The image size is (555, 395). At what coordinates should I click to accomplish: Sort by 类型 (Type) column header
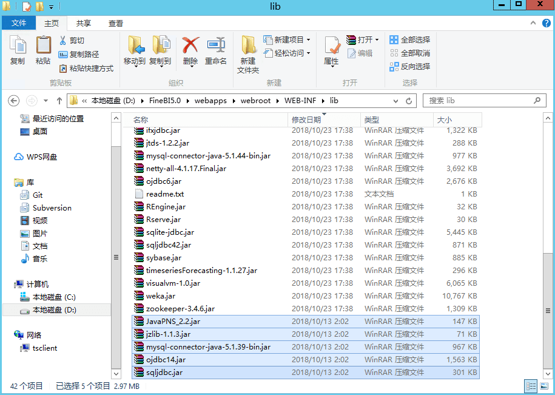point(397,120)
